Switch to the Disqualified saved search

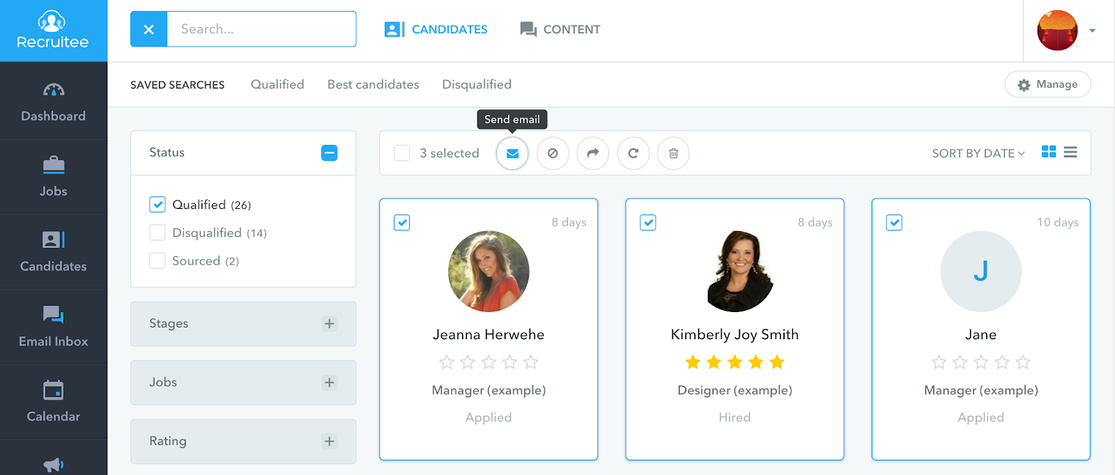(x=476, y=84)
